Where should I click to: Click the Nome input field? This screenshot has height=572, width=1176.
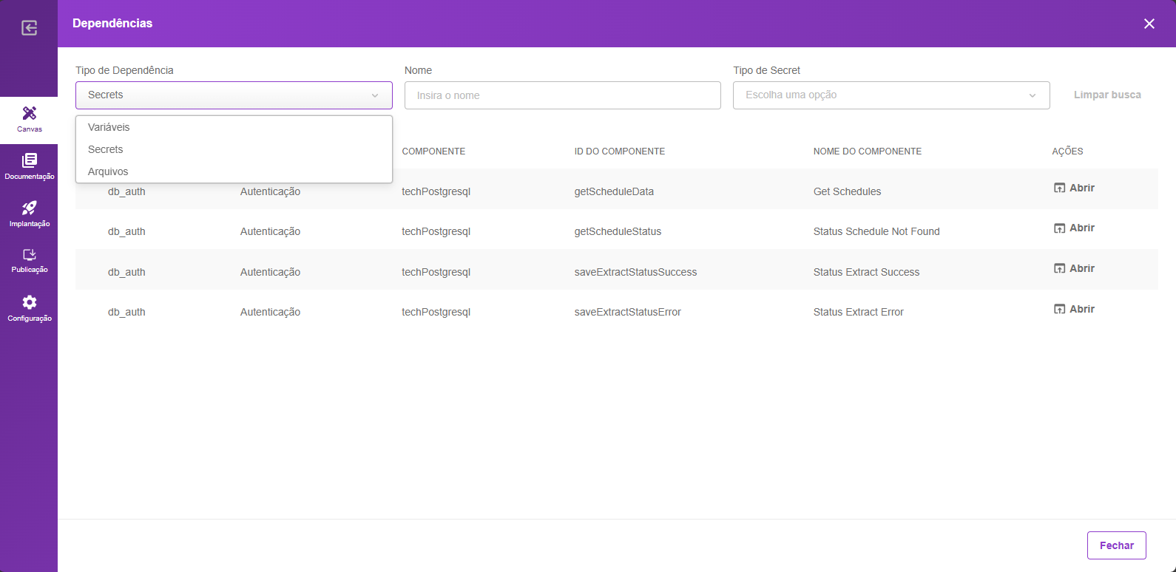pyautogui.click(x=562, y=95)
